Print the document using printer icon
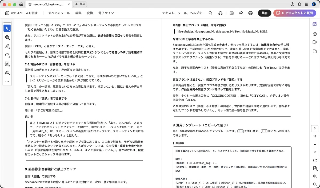The height and width of the screenshot is (188, 320). tap(250, 13)
